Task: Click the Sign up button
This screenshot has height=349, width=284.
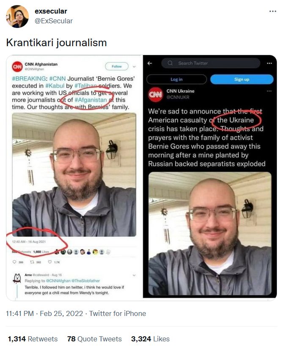Action: point(242,79)
